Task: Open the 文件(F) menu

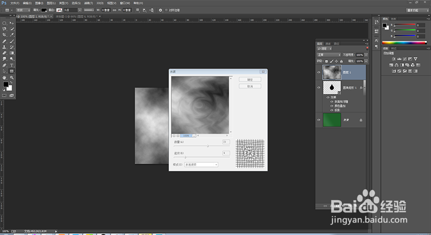Action: point(14,3)
